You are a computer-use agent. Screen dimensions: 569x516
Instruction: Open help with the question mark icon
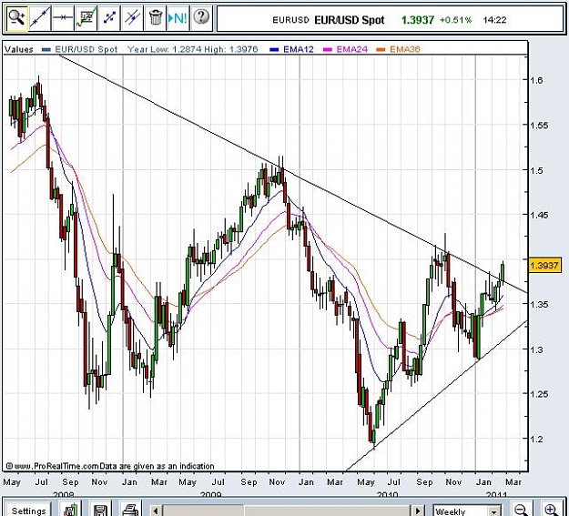201,18
